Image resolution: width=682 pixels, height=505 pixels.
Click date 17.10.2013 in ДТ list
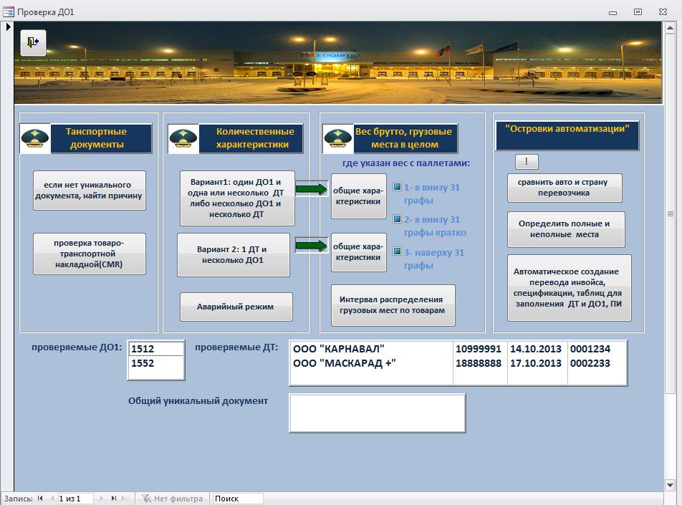(535, 363)
